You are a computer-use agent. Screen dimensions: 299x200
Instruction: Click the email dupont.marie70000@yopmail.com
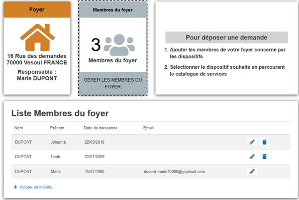coord(175,172)
